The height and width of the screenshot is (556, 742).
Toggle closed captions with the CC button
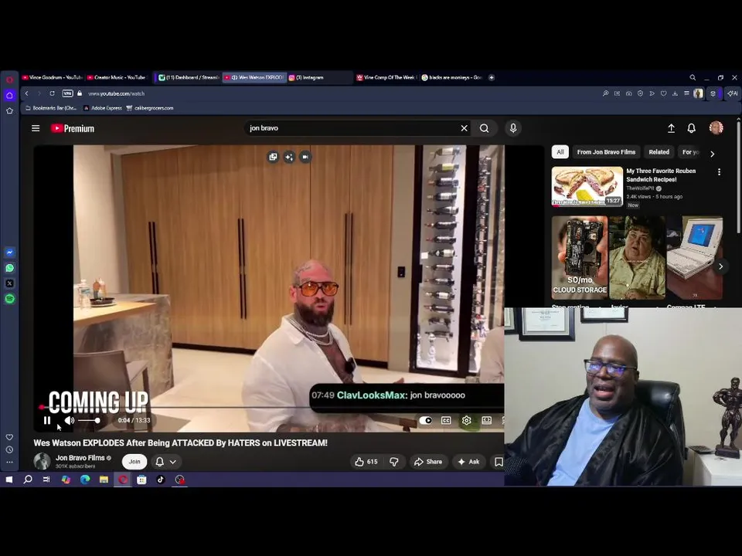pos(446,420)
